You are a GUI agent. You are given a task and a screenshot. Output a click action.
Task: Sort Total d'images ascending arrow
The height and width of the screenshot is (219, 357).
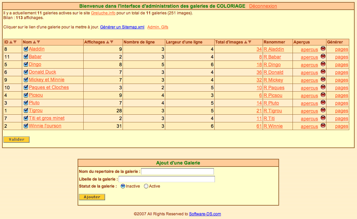click(246, 42)
